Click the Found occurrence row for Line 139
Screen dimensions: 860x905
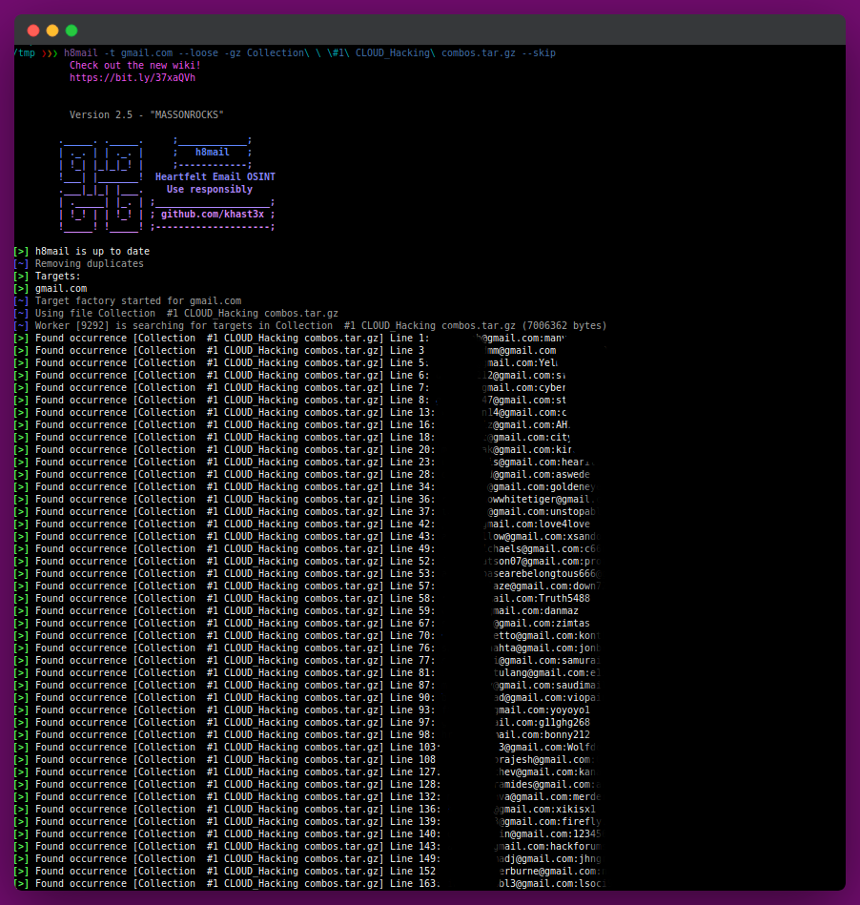(308, 822)
